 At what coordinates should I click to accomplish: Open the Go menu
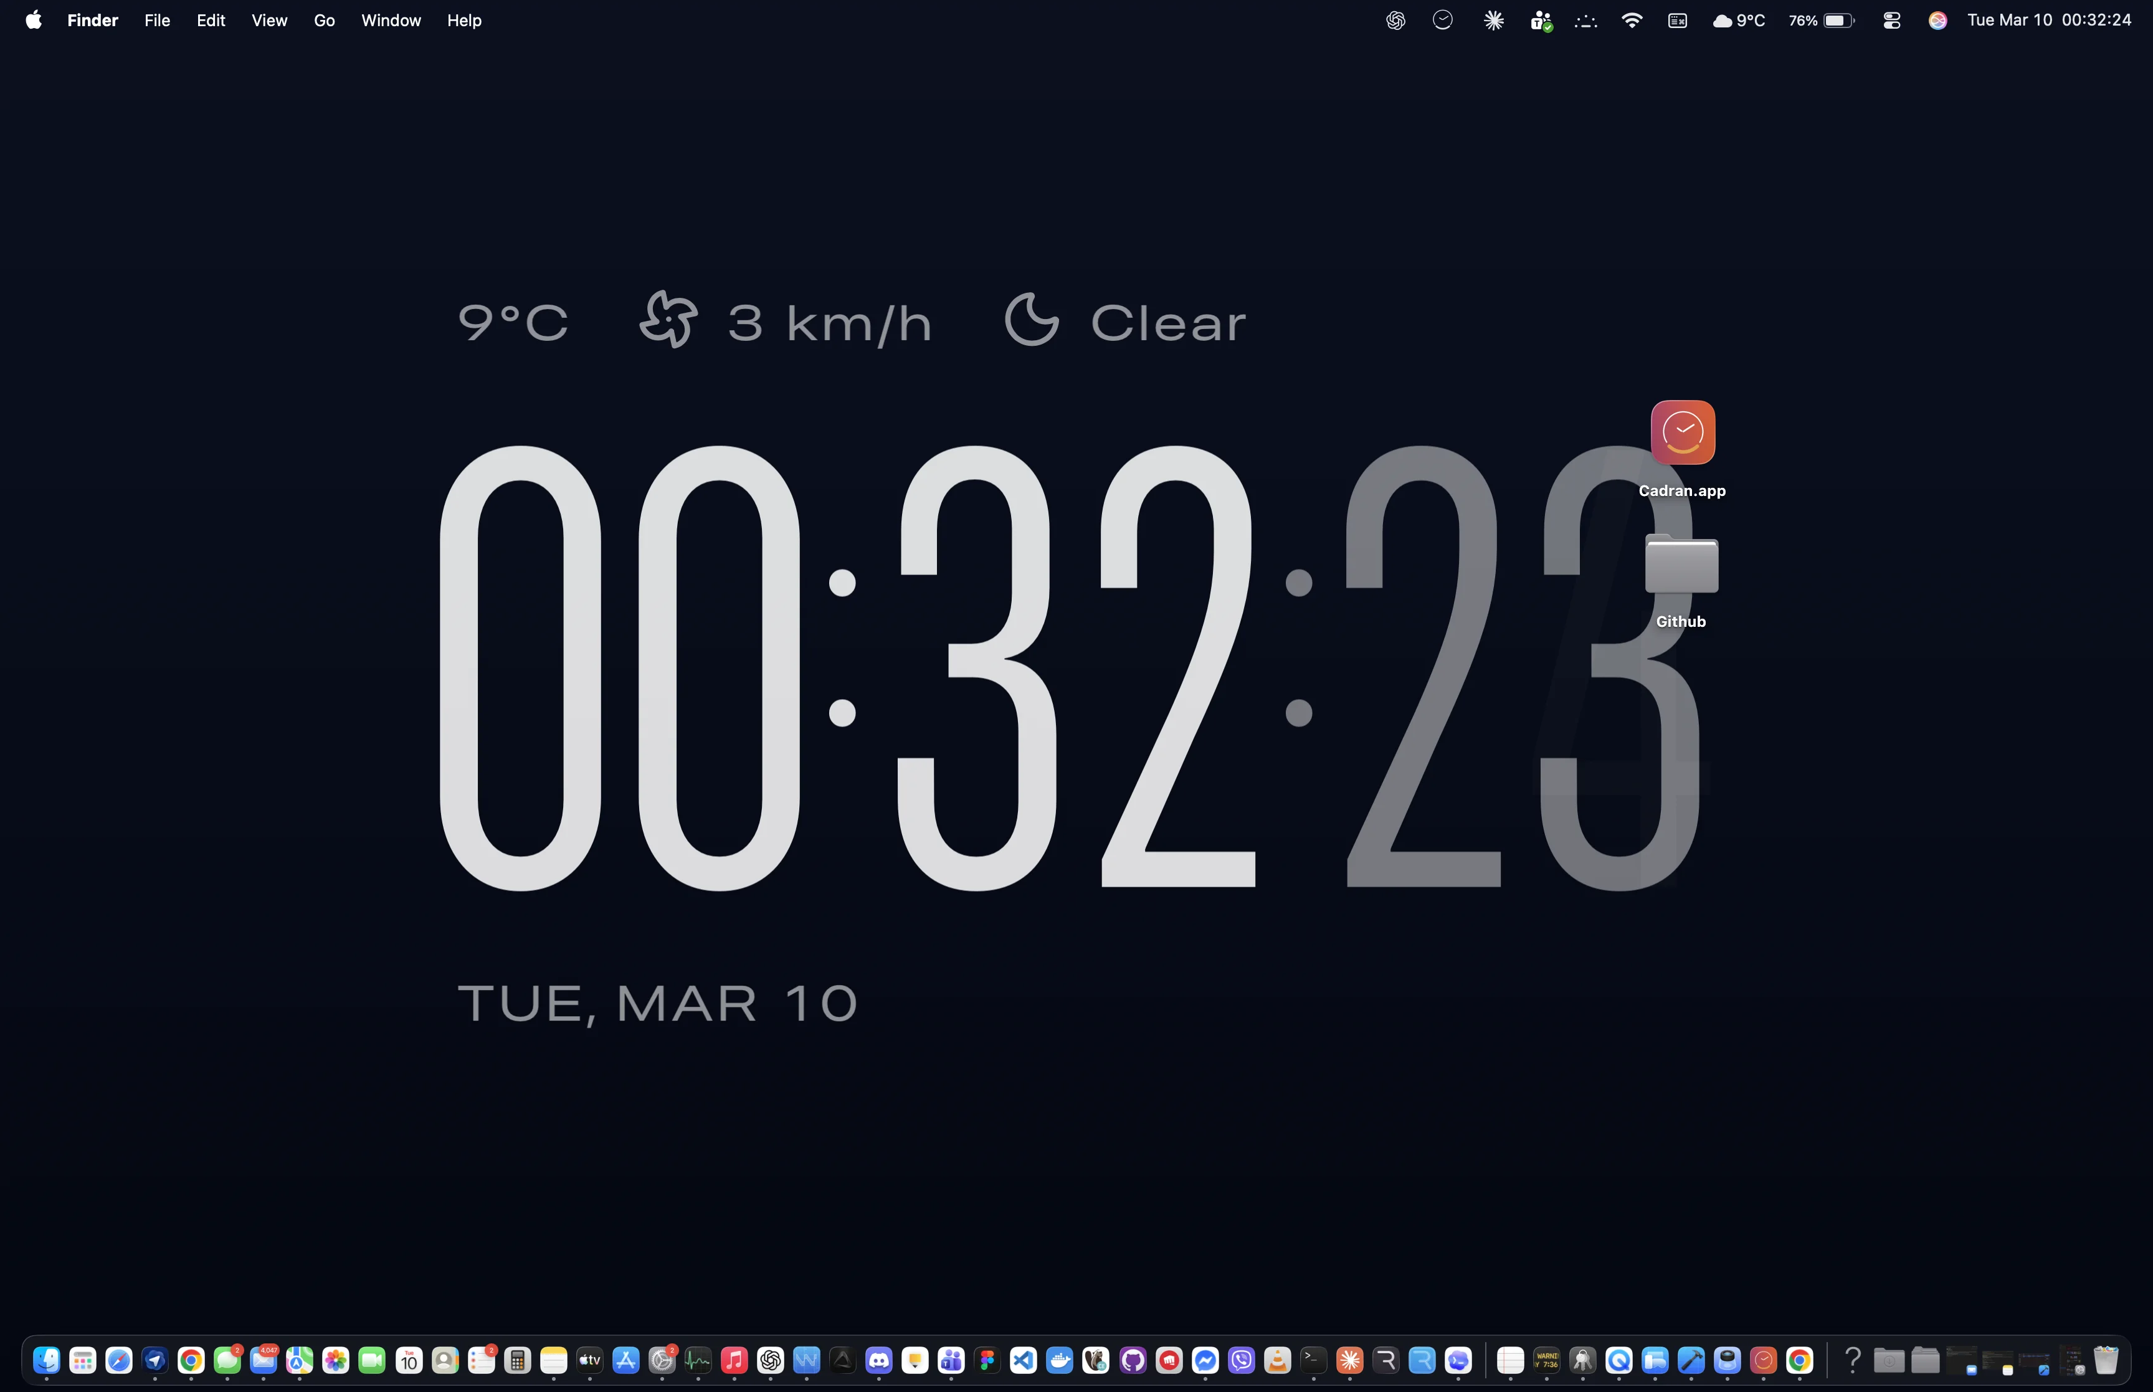point(323,20)
